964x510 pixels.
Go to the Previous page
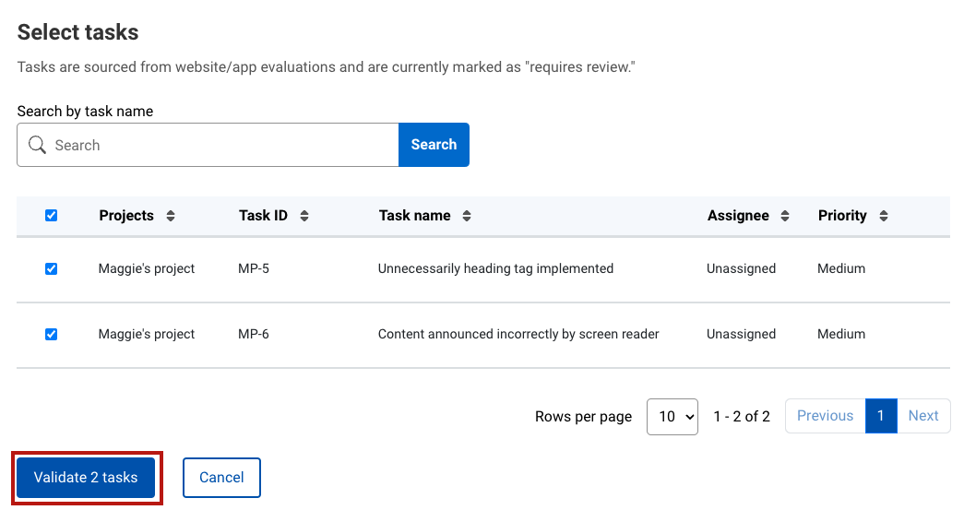click(x=825, y=416)
